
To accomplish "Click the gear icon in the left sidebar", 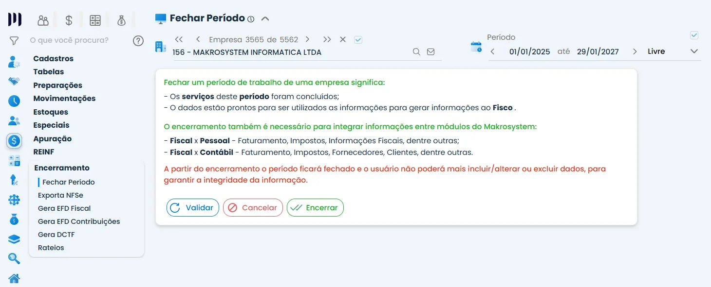I will 14,199.
